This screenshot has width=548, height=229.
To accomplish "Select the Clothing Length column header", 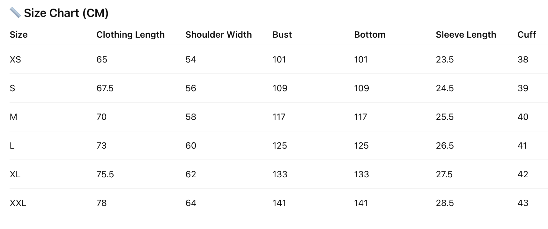I will (130, 34).
